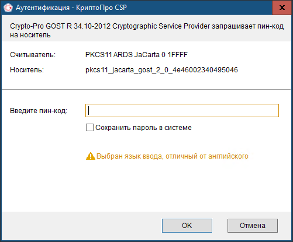Click the input language warning message text
293x242 pixels.
tap(173, 156)
